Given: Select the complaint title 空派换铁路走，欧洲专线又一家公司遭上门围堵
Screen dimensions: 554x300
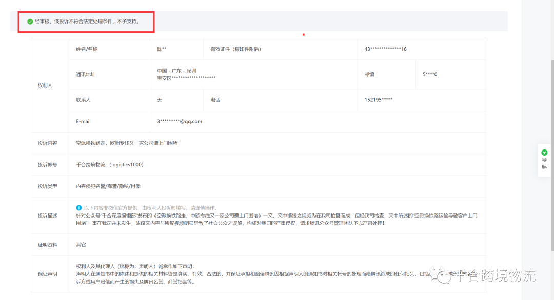Looking at the screenshot, I should (x=127, y=143).
